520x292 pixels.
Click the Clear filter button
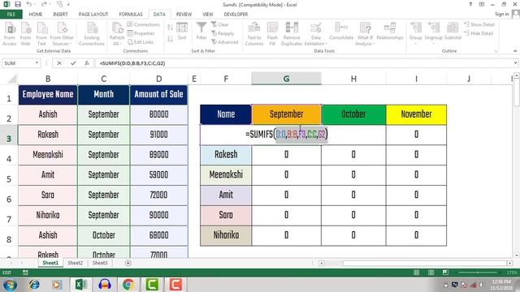coord(220,24)
